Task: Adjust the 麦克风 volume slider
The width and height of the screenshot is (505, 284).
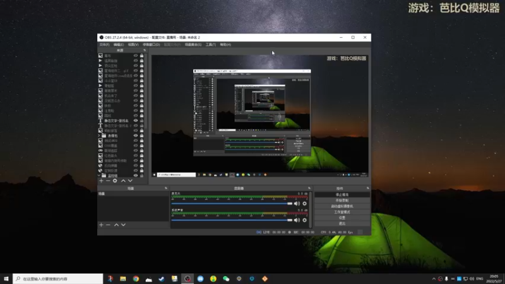Action: 232,203
